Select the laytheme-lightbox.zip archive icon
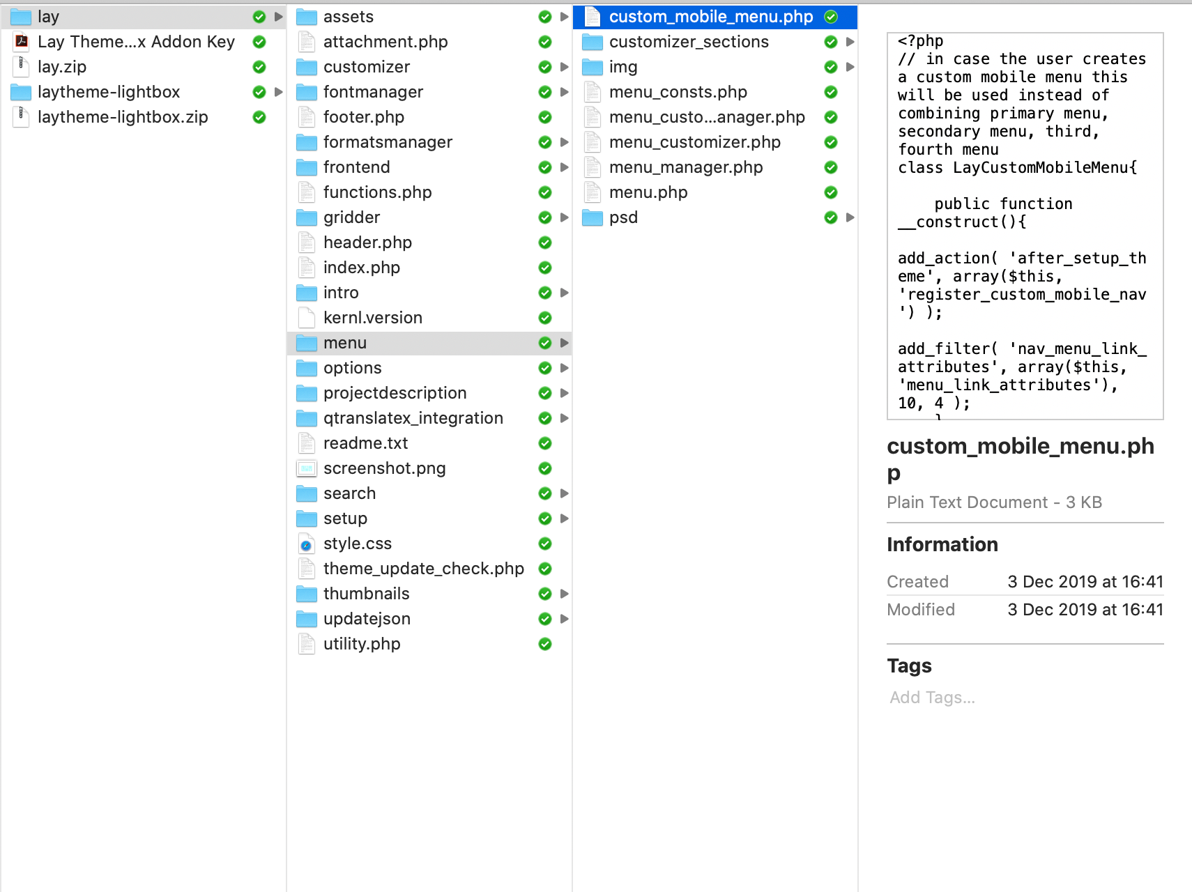 pos(22,117)
